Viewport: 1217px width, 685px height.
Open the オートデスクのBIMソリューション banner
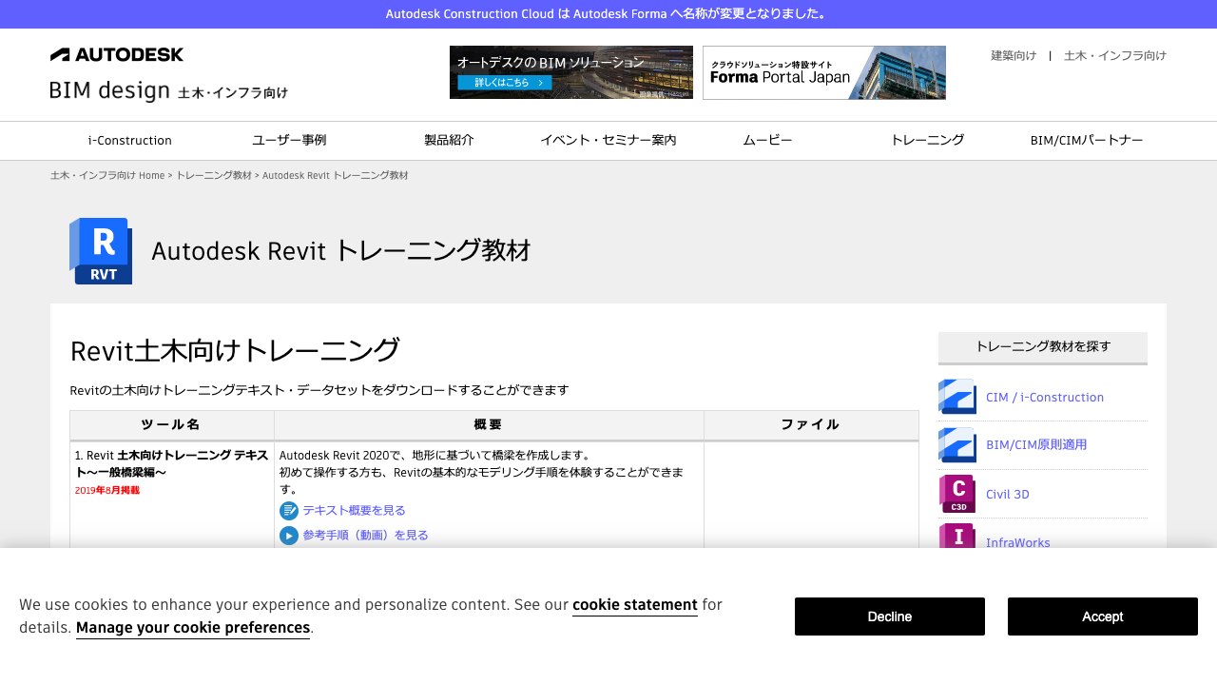pyautogui.click(x=571, y=72)
